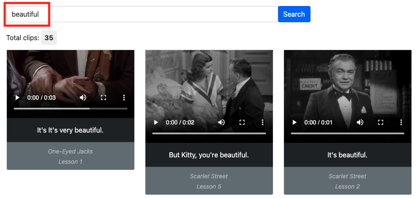Play the "But Kitty, you're beautiful" clip
This screenshot has width=417, height=198.
pos(156,122)
